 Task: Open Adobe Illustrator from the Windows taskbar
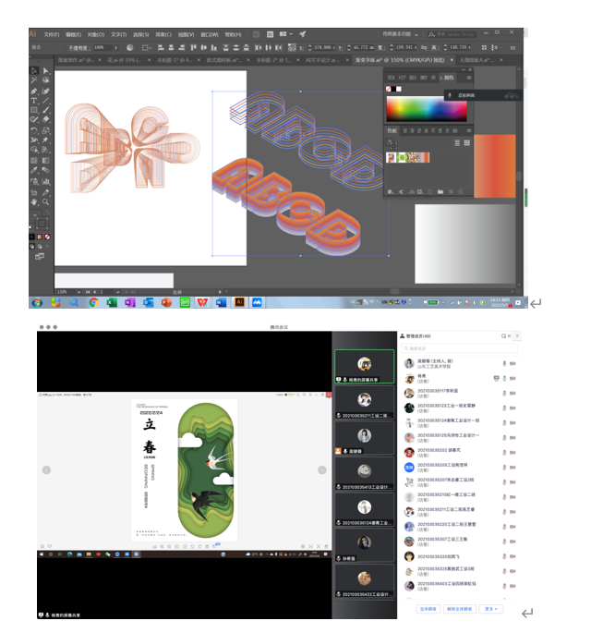tap(239, 302)
